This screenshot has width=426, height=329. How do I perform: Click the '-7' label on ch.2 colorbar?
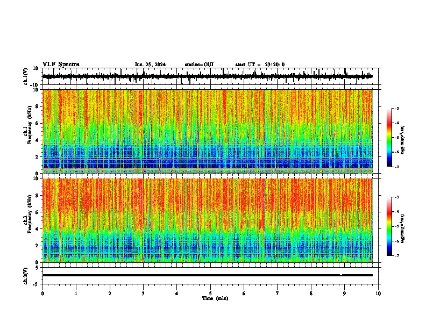[396, 256]
